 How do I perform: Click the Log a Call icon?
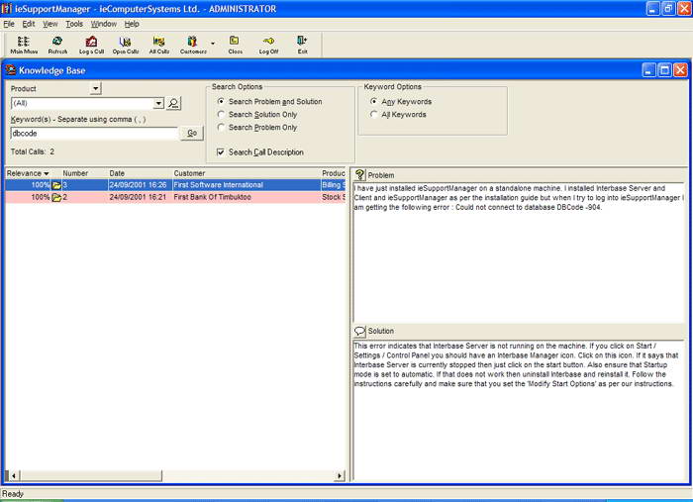91,46
